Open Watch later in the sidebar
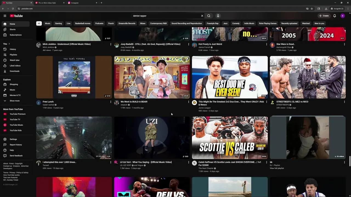 (x=15, y=60)
